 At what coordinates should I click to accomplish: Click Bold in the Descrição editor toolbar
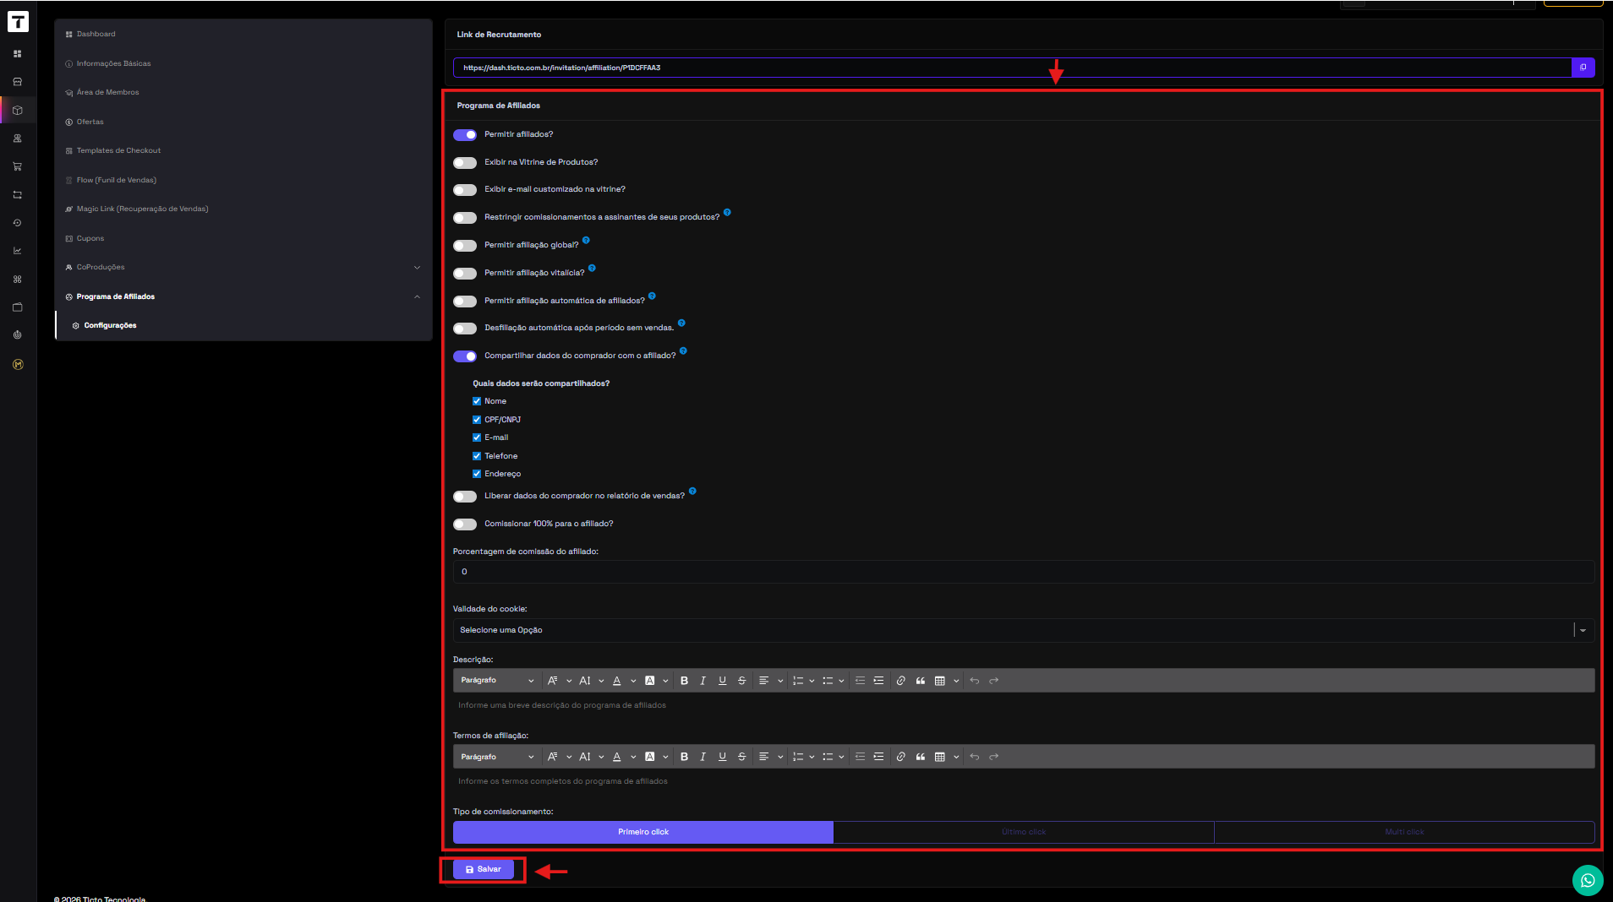tap(684, 681)
